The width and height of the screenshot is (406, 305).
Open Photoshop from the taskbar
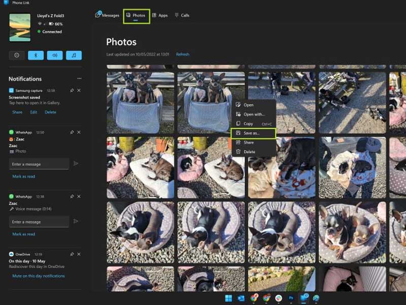pos(291,298)
